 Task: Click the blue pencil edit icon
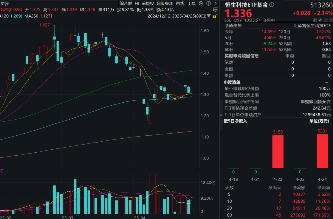tap(320, 20)
